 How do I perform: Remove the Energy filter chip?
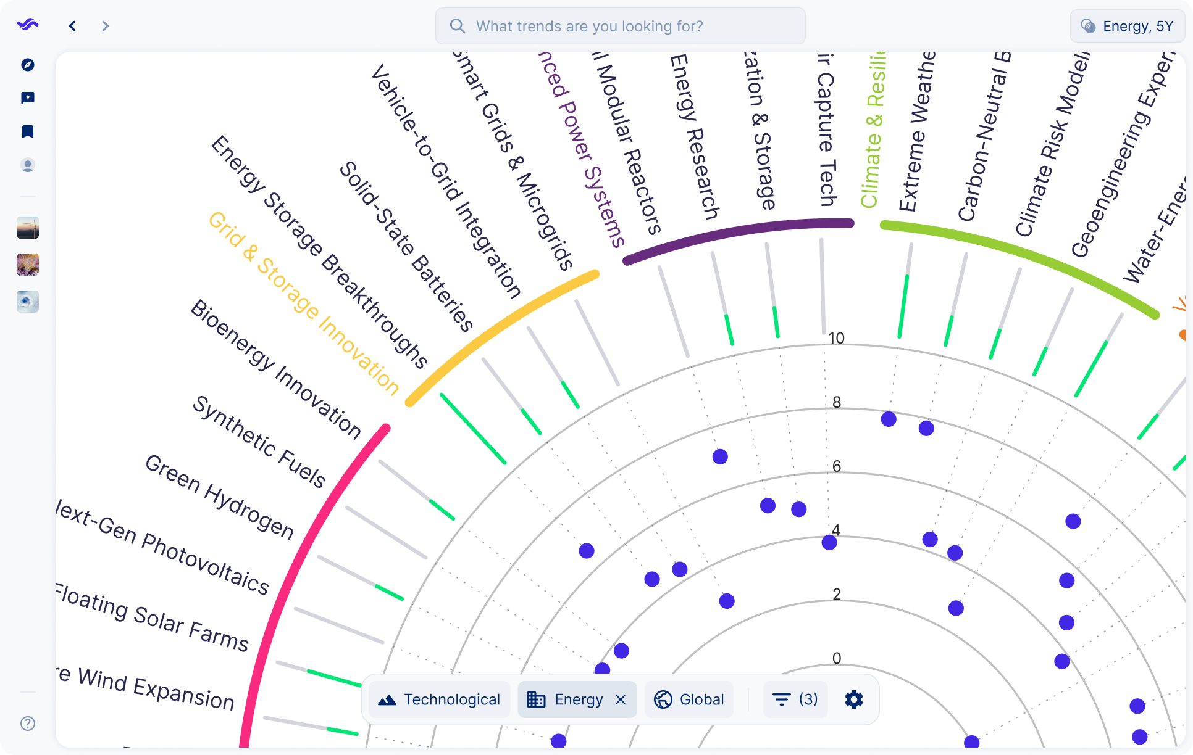tap(621, 699)
